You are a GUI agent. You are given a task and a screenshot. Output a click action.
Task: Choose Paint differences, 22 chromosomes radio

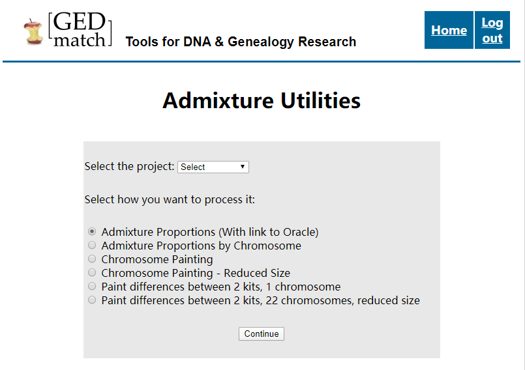click(x=92, y=300)
